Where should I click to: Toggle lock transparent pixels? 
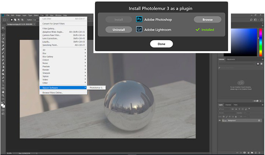(x=224, y=117)
